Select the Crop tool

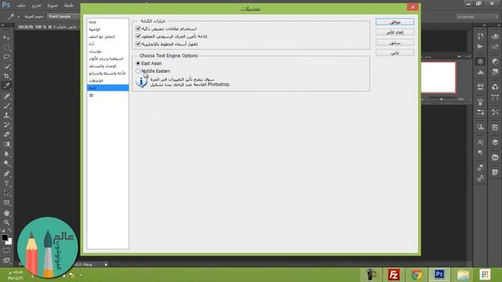point(6,76)
